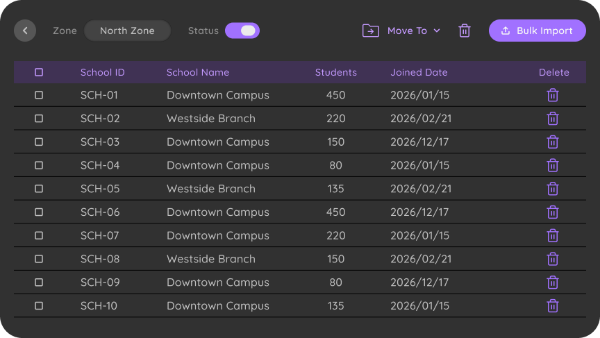
Task: Delete the SCH-03 row using its trash icon
Action: click(x=553, y=142)
